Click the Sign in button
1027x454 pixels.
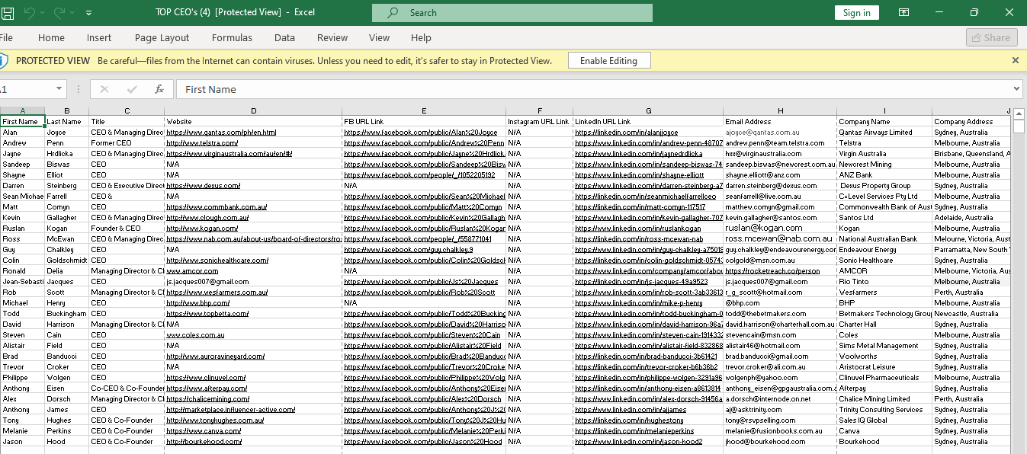point(857,13)
